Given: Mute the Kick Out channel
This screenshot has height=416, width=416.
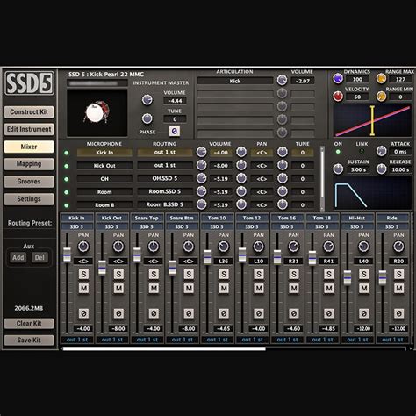Looking at the screenshot, I should point(118,289).
